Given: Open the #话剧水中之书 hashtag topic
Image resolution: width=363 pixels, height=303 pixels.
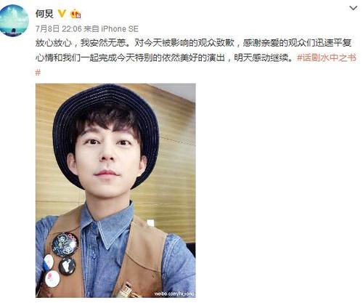Looking at the screenshot, I should point(327,58).
